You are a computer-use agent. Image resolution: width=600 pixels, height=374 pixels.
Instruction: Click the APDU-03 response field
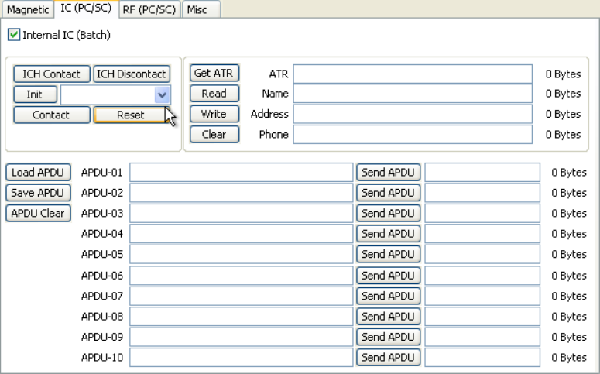[482, 213]
